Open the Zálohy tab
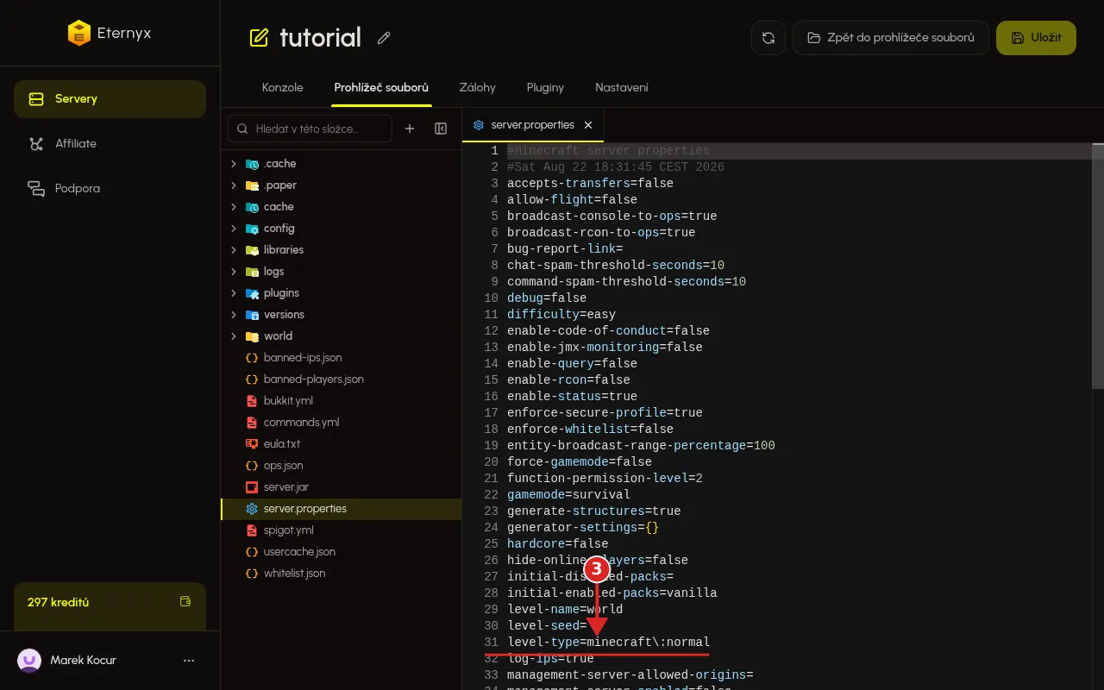 point(478,88)
